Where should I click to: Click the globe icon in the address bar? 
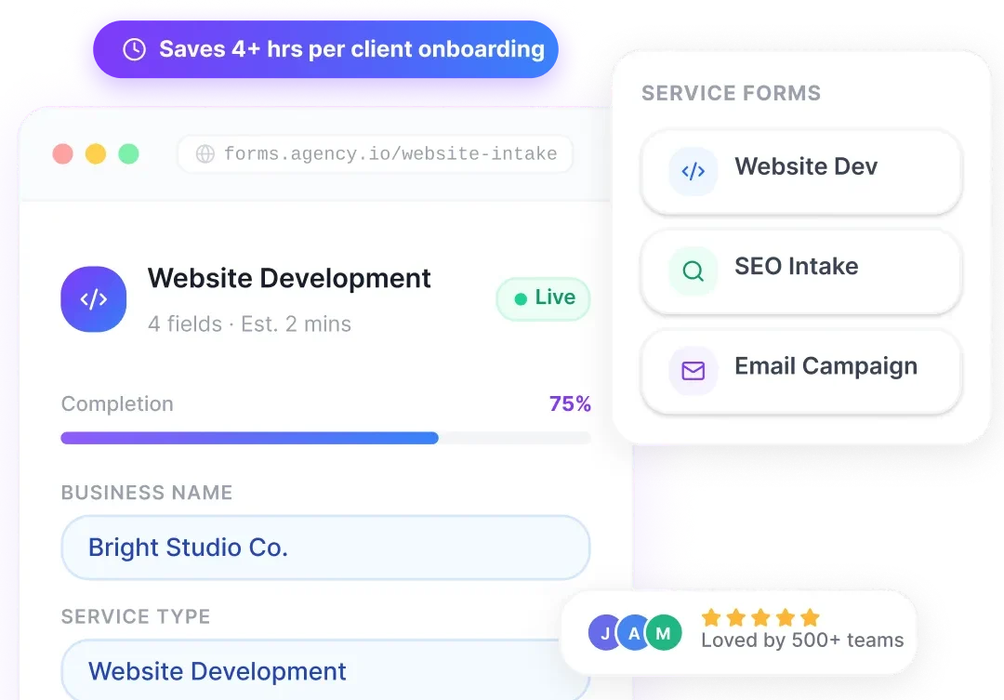pos(205,153)
